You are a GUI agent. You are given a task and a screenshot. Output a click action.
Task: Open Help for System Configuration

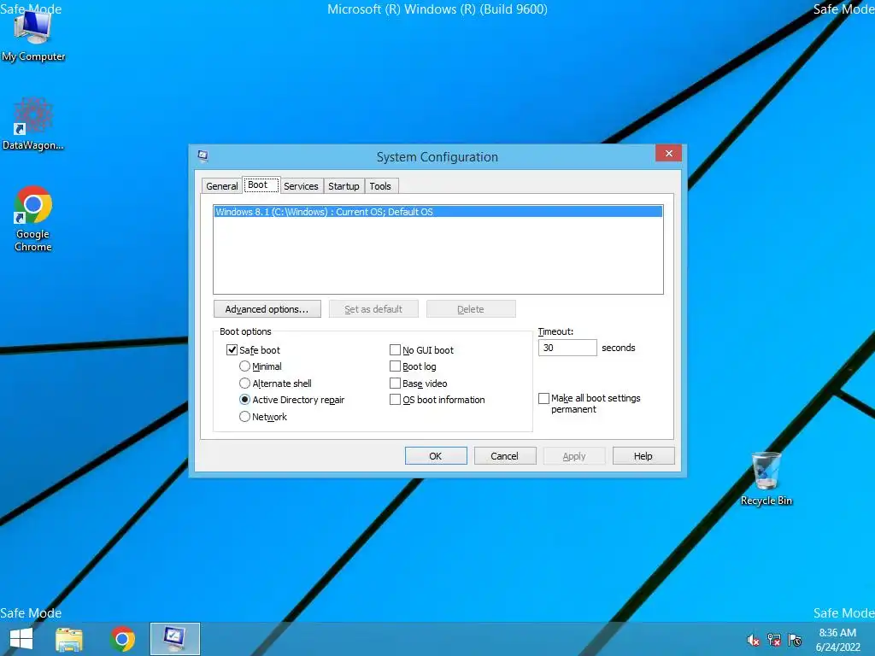[643, 456]
